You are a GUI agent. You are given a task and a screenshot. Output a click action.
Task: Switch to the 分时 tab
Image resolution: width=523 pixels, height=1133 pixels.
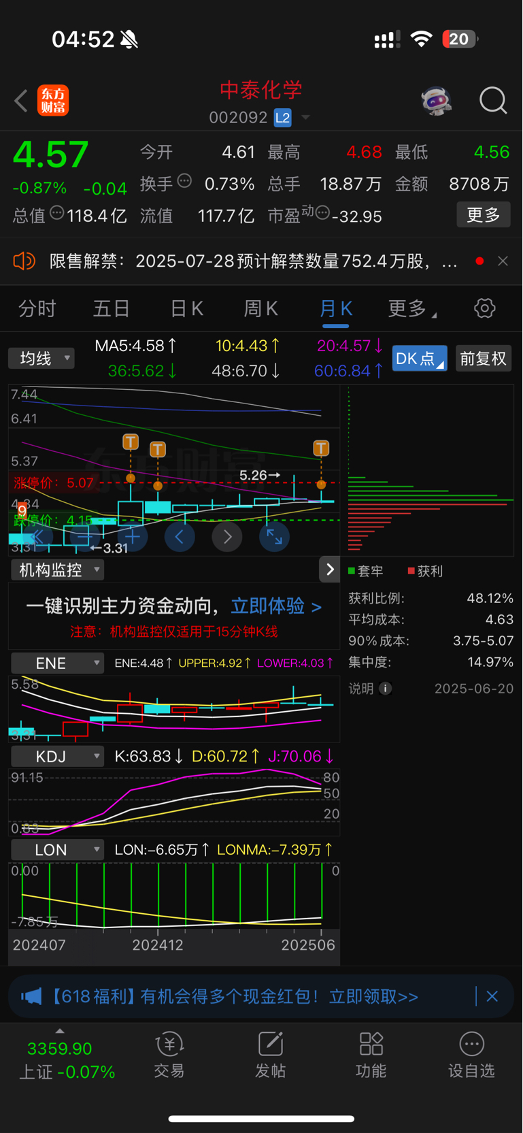[x=37, y=309]
